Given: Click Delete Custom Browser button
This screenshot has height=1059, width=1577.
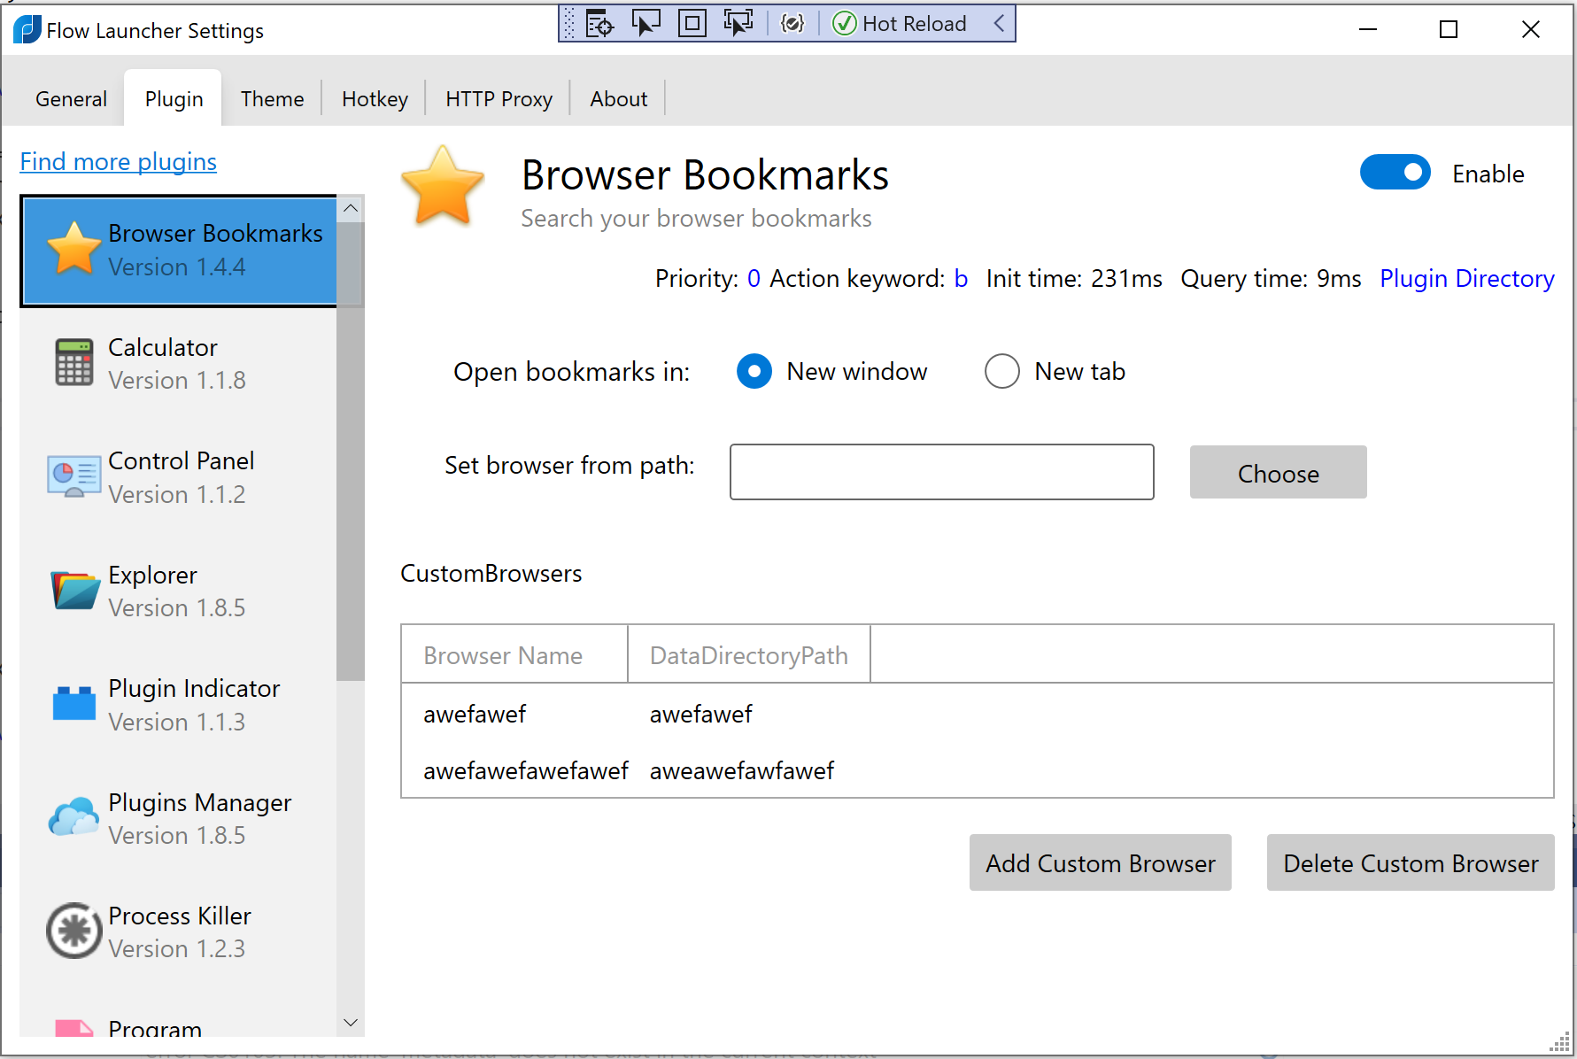Looking at the screenshot, I should [x=1411, y=863].
